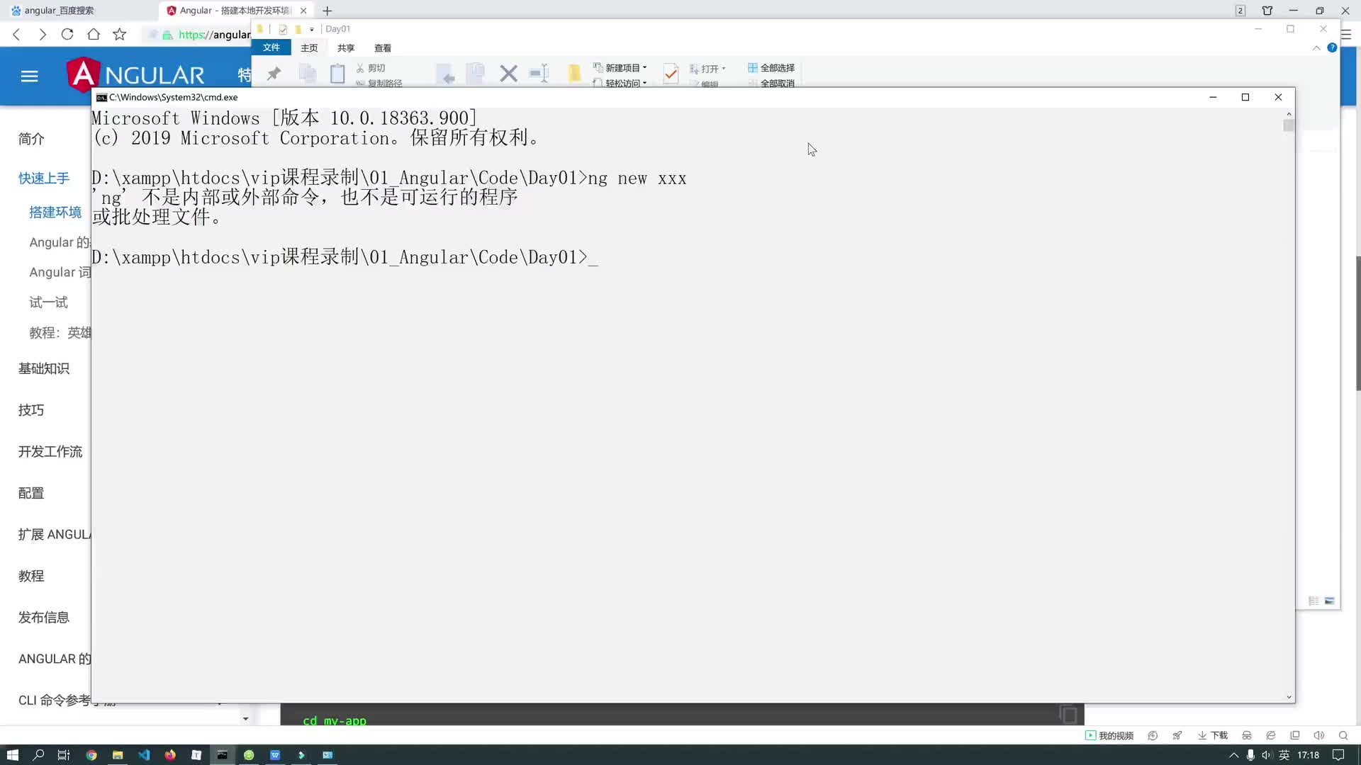Click 全部选择 in Explorer ribbon
The width and height of the screenshot is (1361, 765).
pyautogui.click(x=771, y=68)
